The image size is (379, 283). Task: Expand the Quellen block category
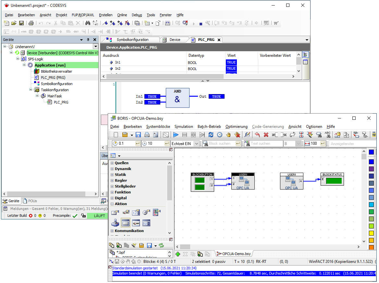112,163
